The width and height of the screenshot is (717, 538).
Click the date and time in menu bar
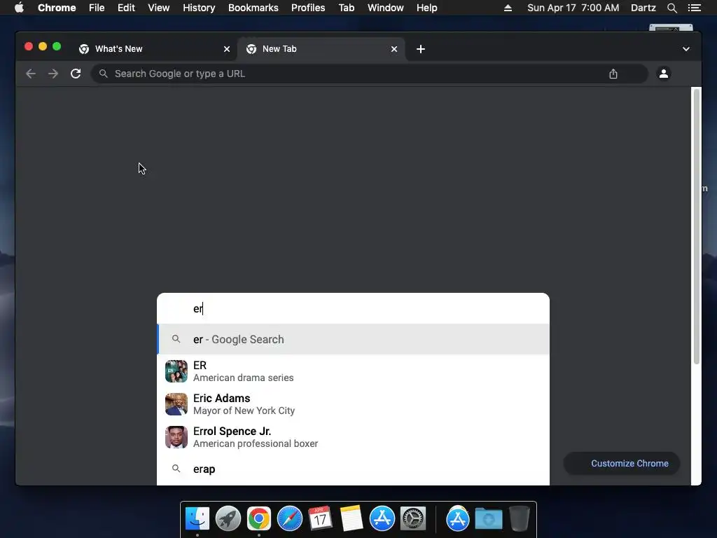(573, 8)
